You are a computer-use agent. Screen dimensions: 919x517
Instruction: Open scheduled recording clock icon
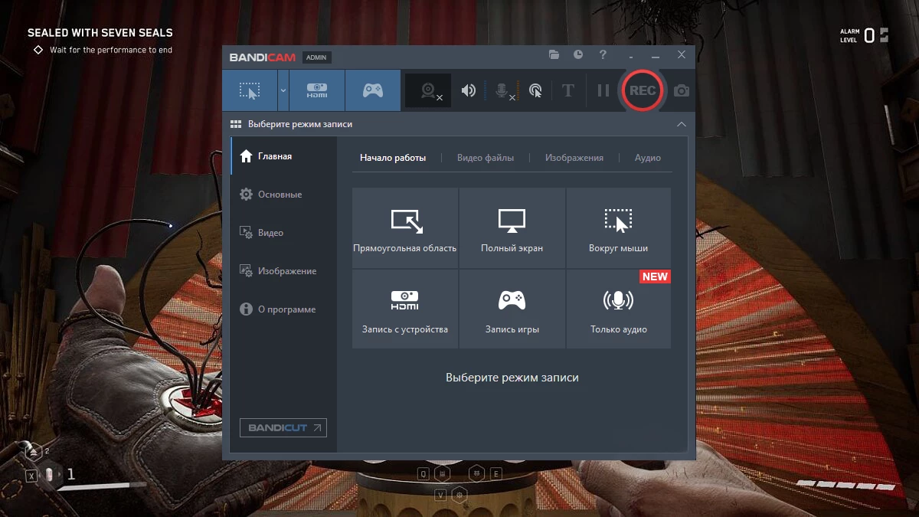tap(578, 55)
